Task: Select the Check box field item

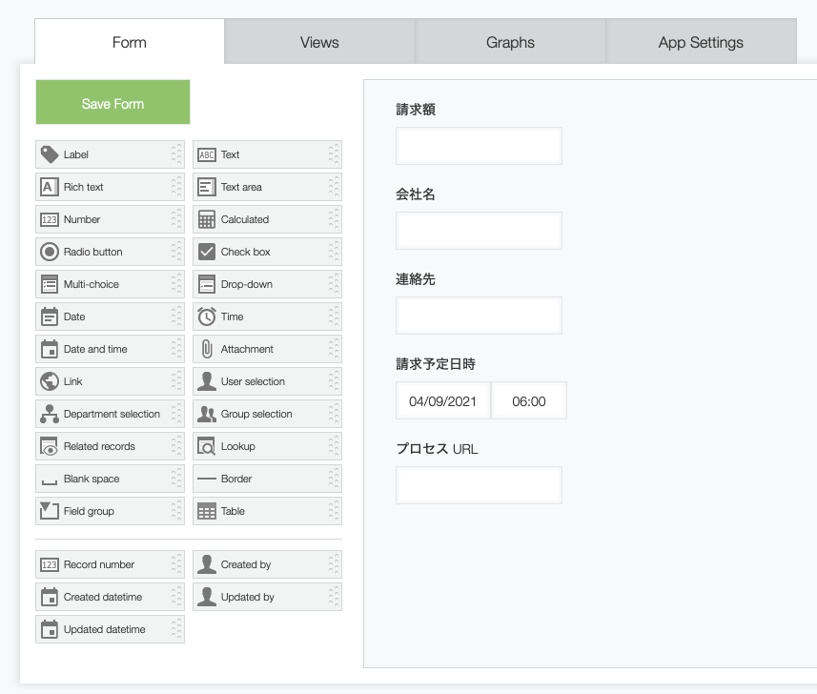Action: (x=267, y=252)
